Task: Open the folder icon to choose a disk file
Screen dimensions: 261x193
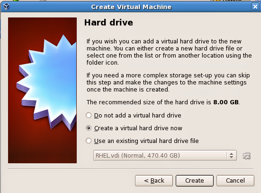Action: [246, 156]
